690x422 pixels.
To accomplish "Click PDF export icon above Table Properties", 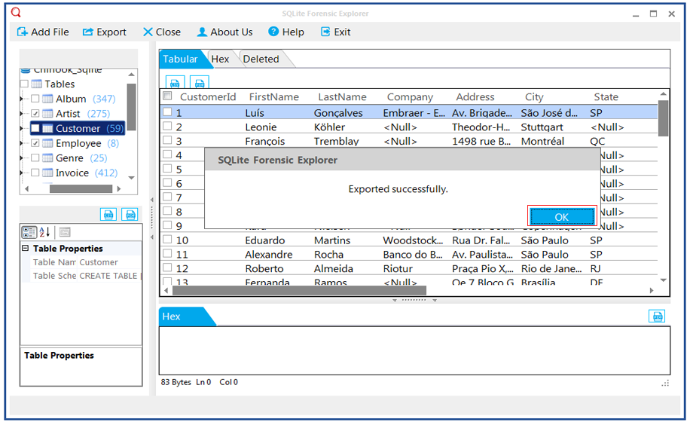I will click(x=130, y=214).
